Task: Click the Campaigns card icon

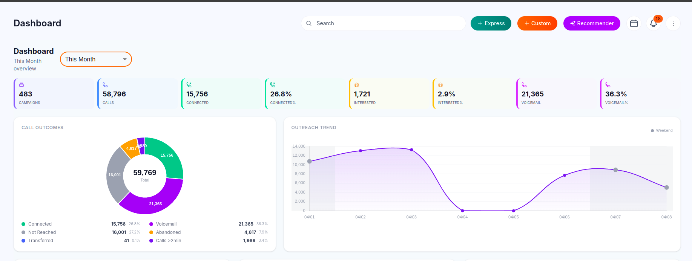Action: [x=21, y=85]
